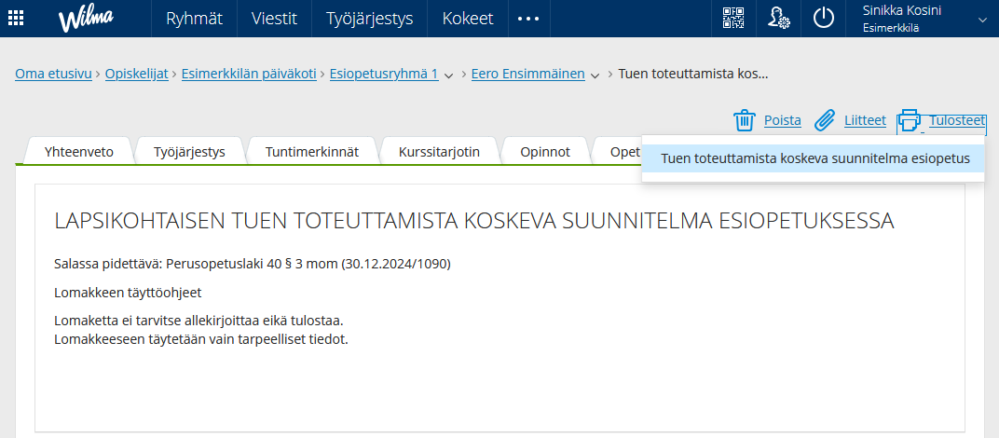Screen dimensions: 999x438
Task: Click the printer Tulosteet icon
Action: (909, 121)
